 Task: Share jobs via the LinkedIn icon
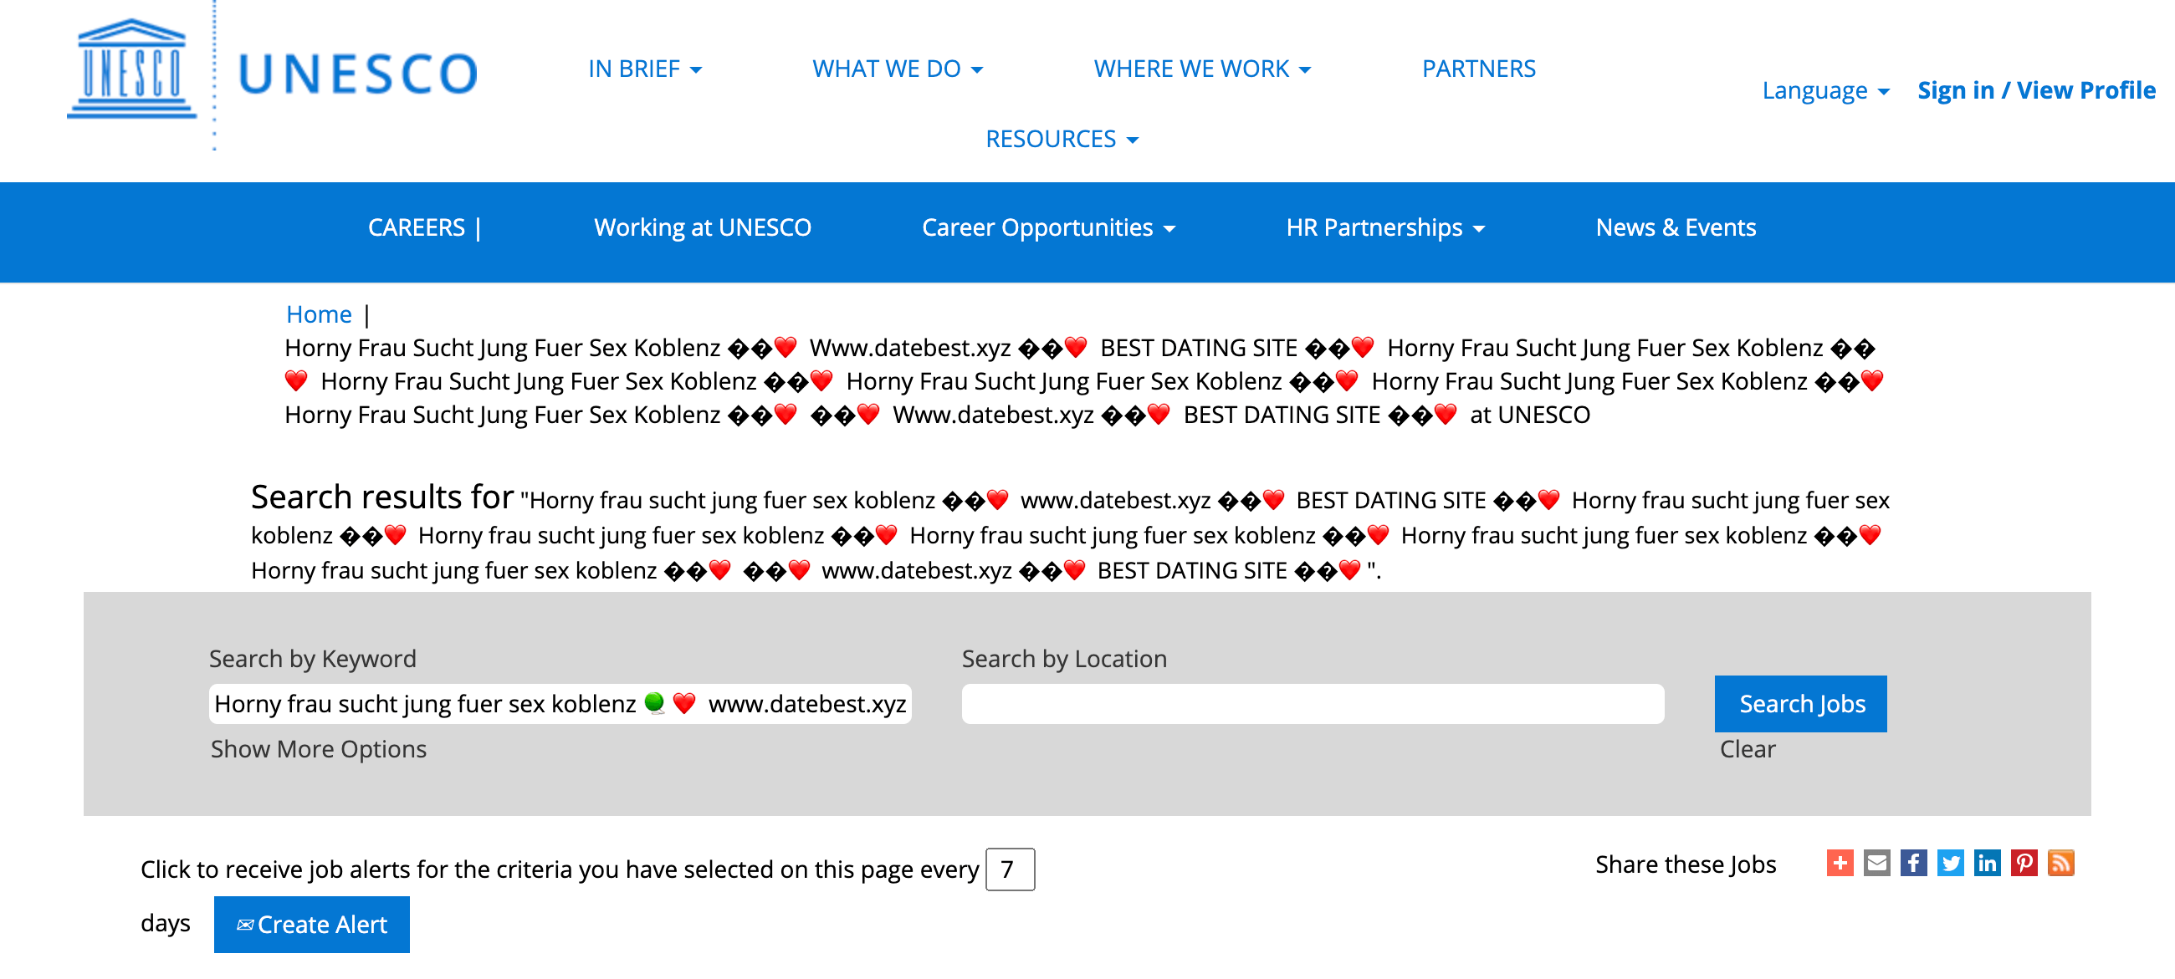tap(1987, 863)
